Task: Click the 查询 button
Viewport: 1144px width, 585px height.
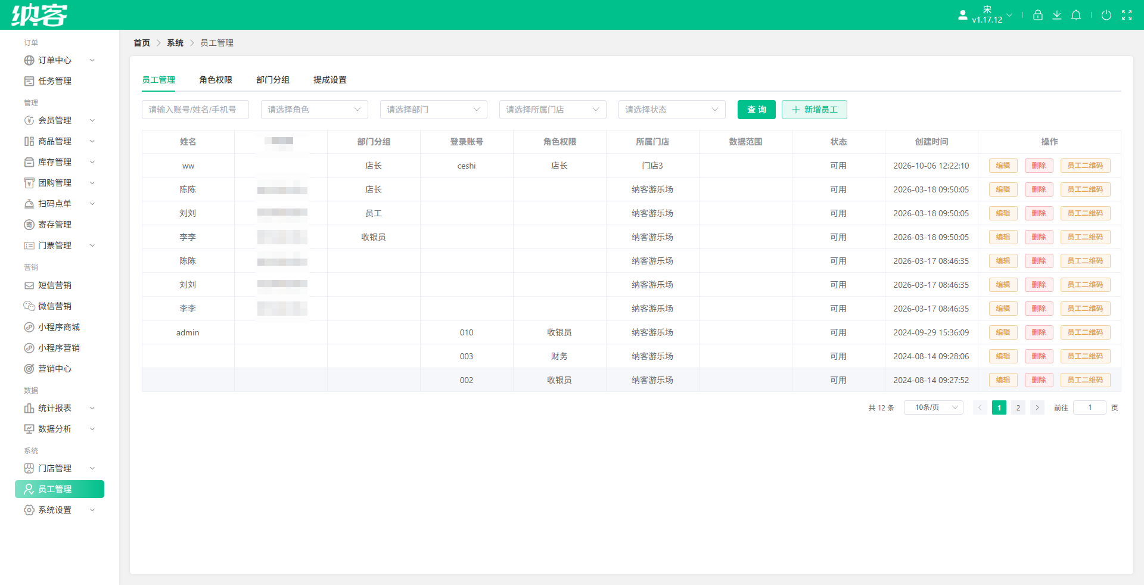Action: pyautogui.click(x=757, y=110)
